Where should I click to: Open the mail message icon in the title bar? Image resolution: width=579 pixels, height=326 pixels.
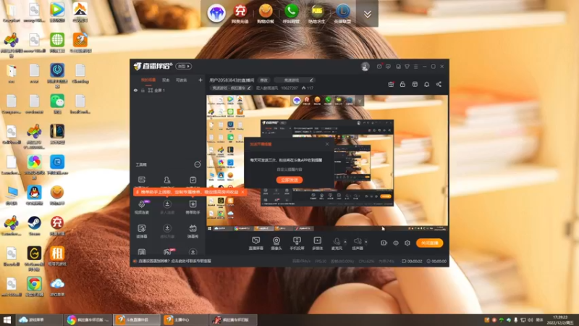coord(379,67)
